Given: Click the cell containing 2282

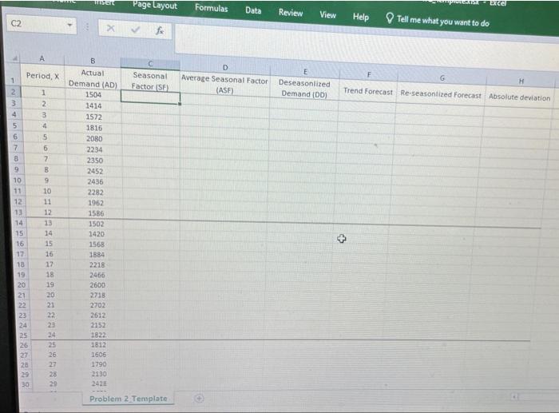Looking at the screenshot, I should pos(96,192).
